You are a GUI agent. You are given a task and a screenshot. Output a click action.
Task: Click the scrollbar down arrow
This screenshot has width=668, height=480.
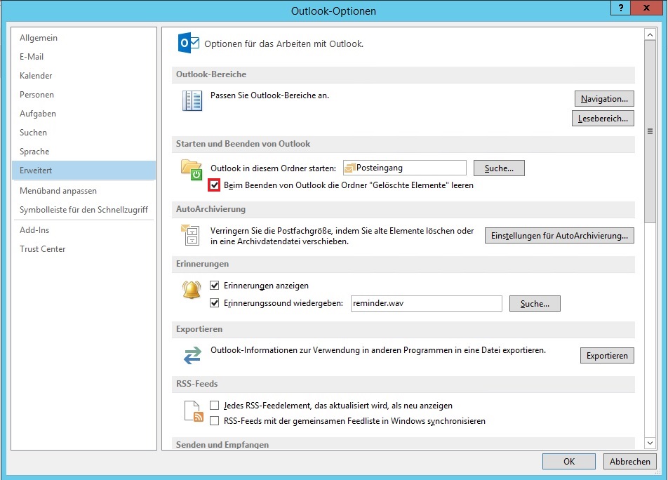tap(650, 443)
